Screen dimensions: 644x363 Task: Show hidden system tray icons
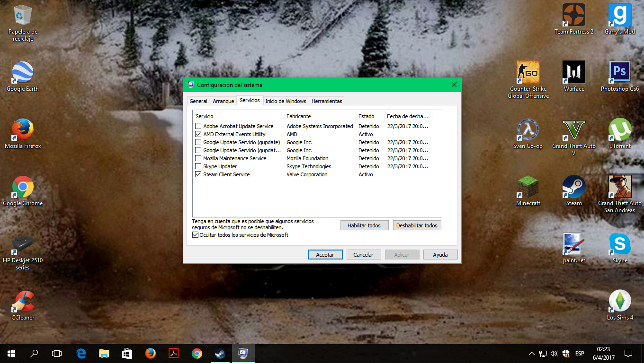[x=531, y=354]
